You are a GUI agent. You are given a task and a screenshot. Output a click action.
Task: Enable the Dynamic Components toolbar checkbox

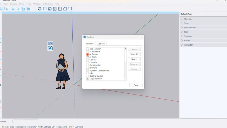point(87,71)
